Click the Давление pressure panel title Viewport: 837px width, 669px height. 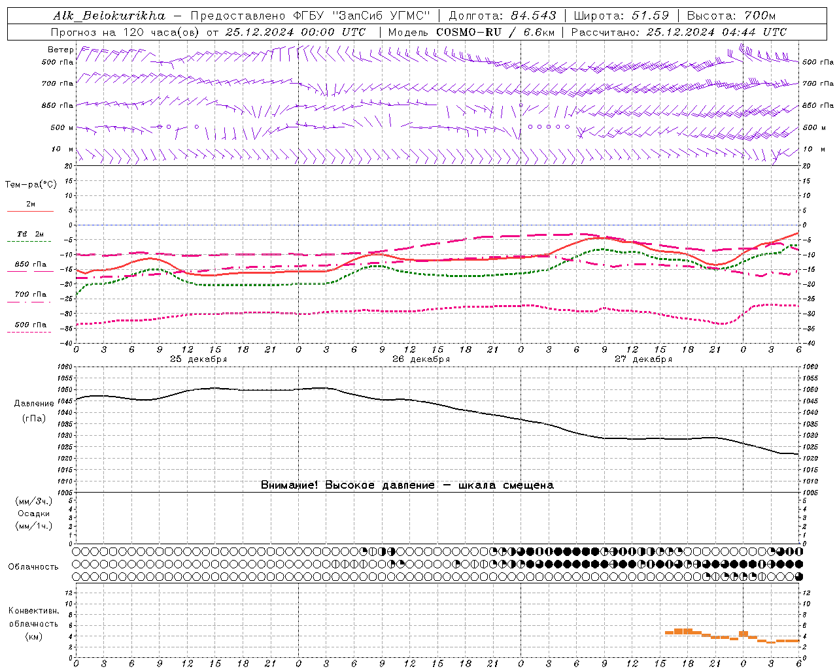click(x=34, y=404)
